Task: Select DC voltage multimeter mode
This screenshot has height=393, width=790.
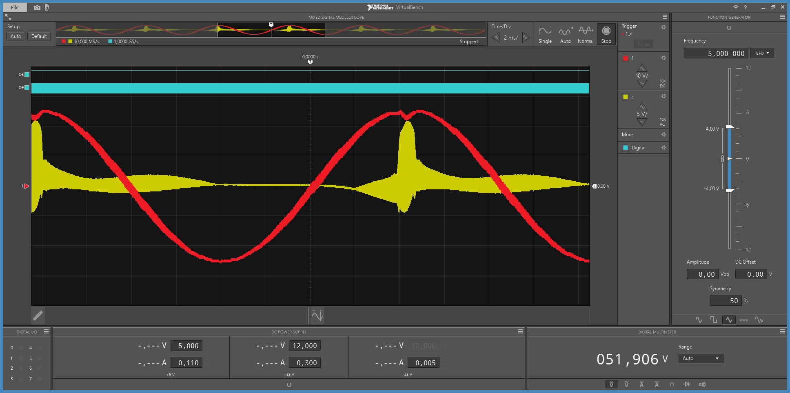Action: pos(611,384)
